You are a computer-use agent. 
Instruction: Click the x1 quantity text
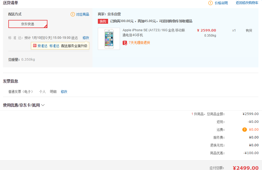234,30
